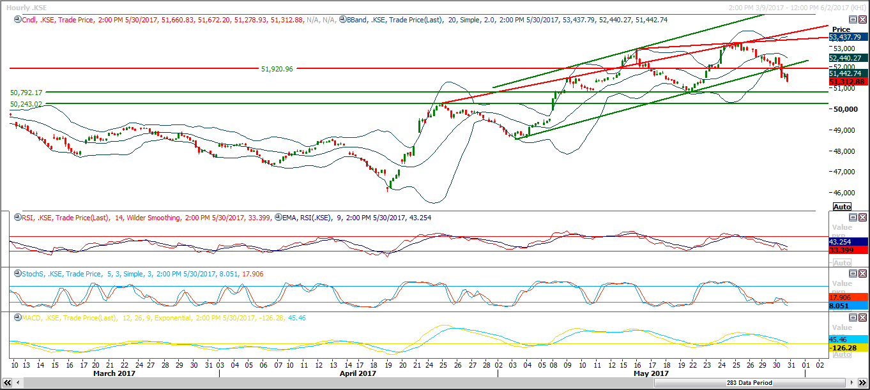Click the 51,312.88 red last price tag
This screenshot has height=390, width=870.
847,82
